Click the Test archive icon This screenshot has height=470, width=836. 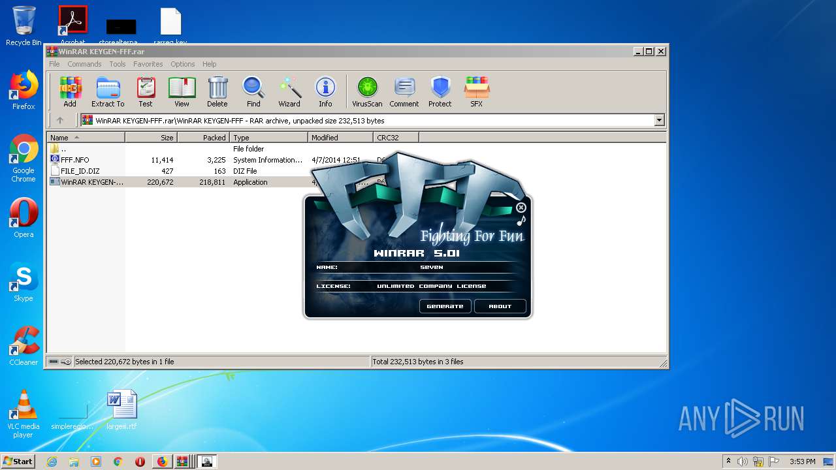coord(146,91)
